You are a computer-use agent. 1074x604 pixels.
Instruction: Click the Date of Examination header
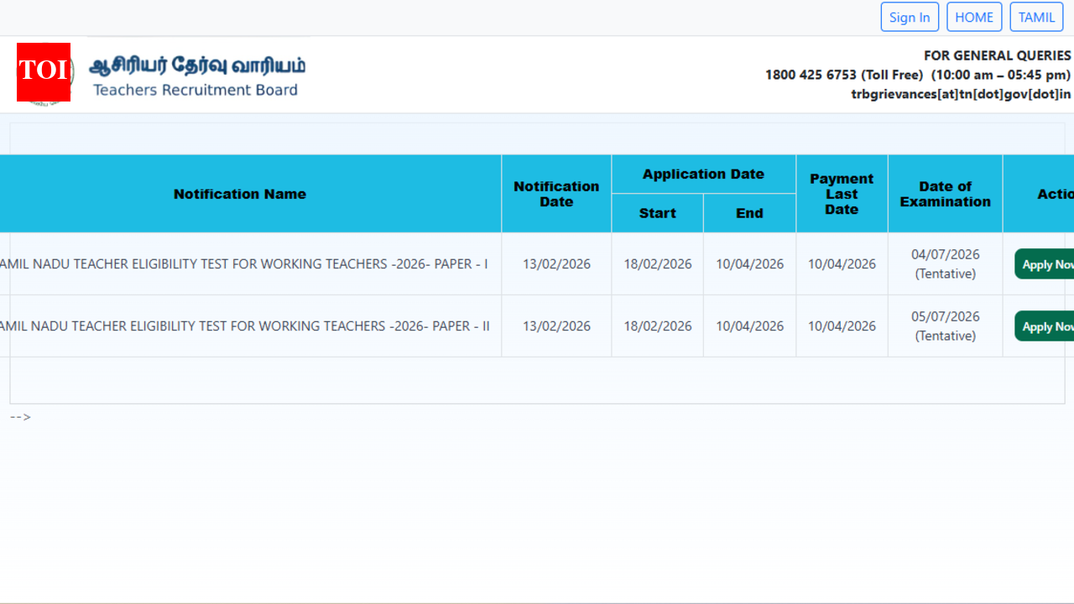coord(945,194)
